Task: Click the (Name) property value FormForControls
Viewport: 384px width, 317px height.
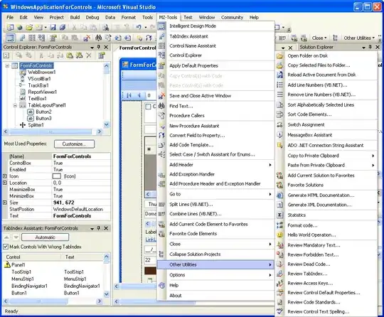Action: pyautogui.click(x=81, y=156)
